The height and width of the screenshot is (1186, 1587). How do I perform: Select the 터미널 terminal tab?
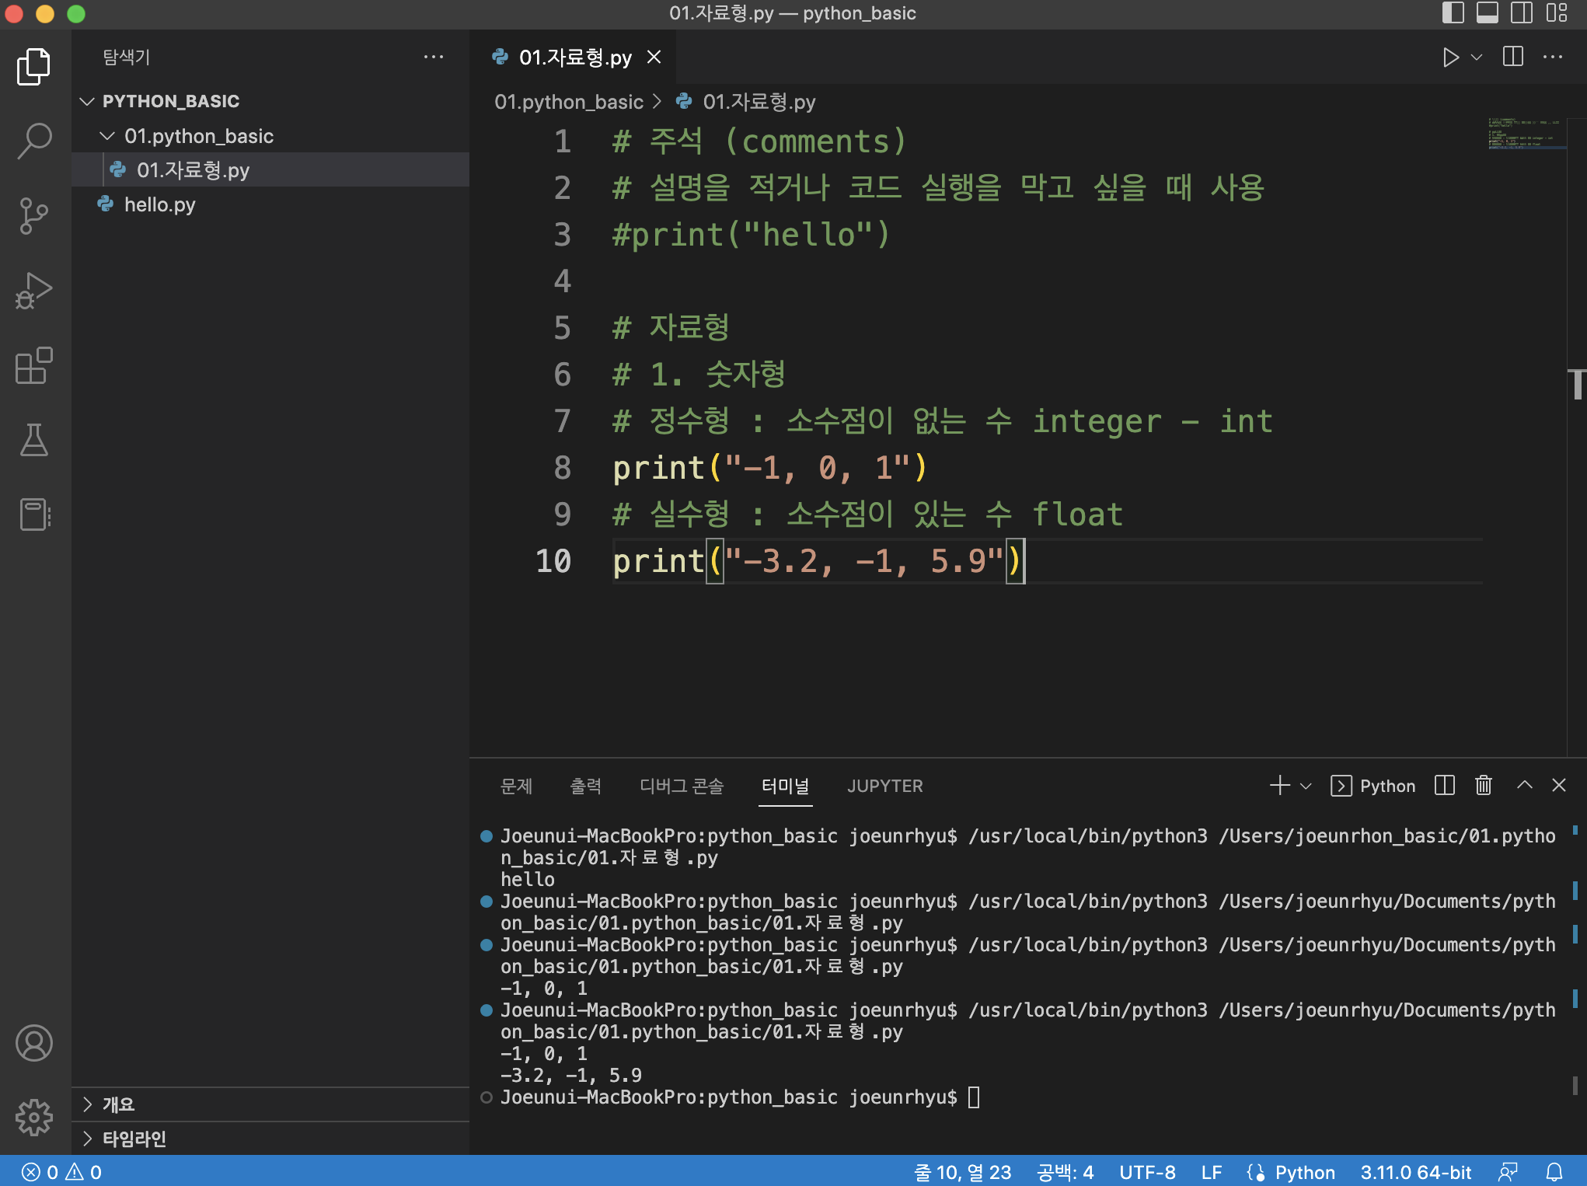tap(785, 786)
